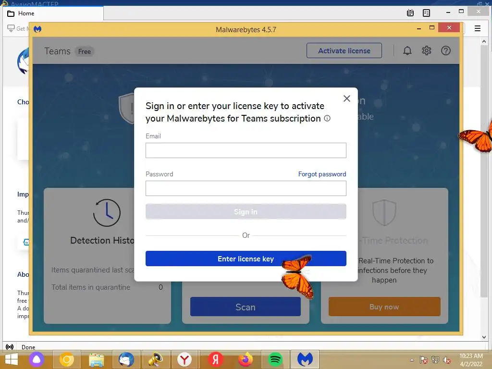The image size is (492, 369).
Task: Click the Malwarebytes logo in title bar
Action: (37, 29)
